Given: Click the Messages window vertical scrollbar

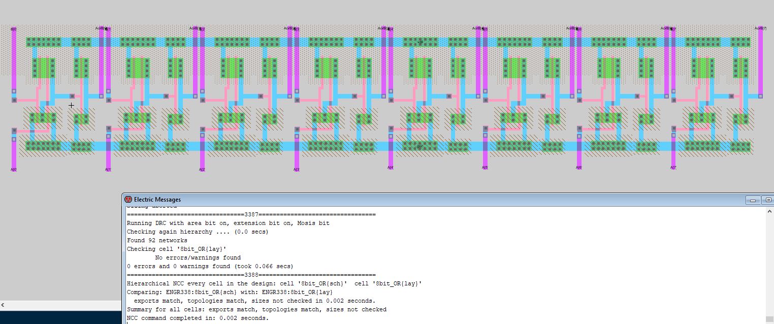Looking at the screenshot, I should click(769, 264).
